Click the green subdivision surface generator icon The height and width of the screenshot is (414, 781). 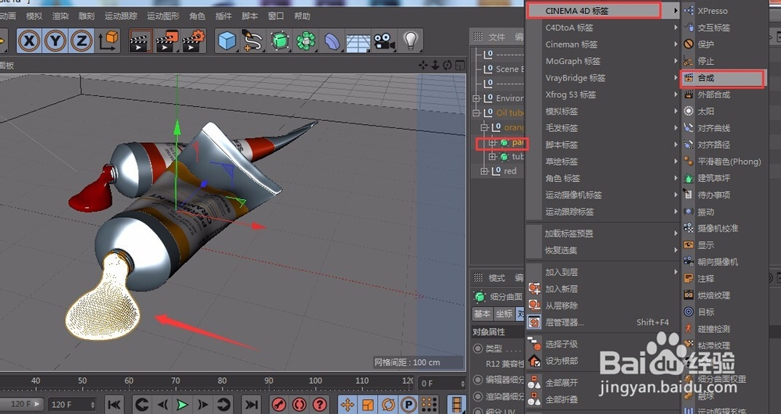click(280, 41)
